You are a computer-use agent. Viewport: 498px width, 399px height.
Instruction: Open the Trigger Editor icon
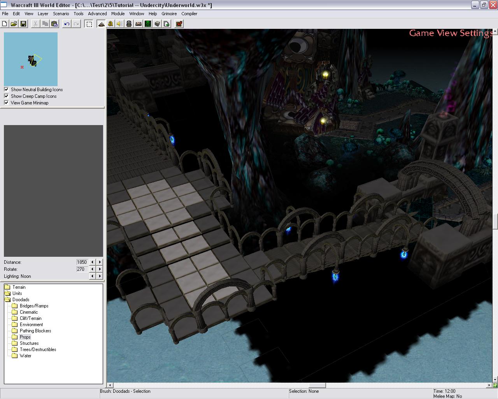click(x=110, y=24)
